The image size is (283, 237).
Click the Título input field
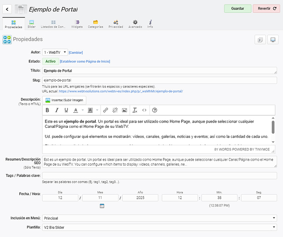click(x=159, y=70)
